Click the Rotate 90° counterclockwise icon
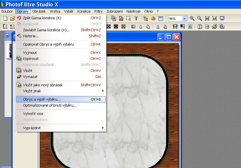 214,27
